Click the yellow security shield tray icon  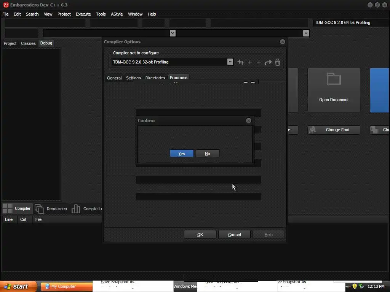point(355,286)
